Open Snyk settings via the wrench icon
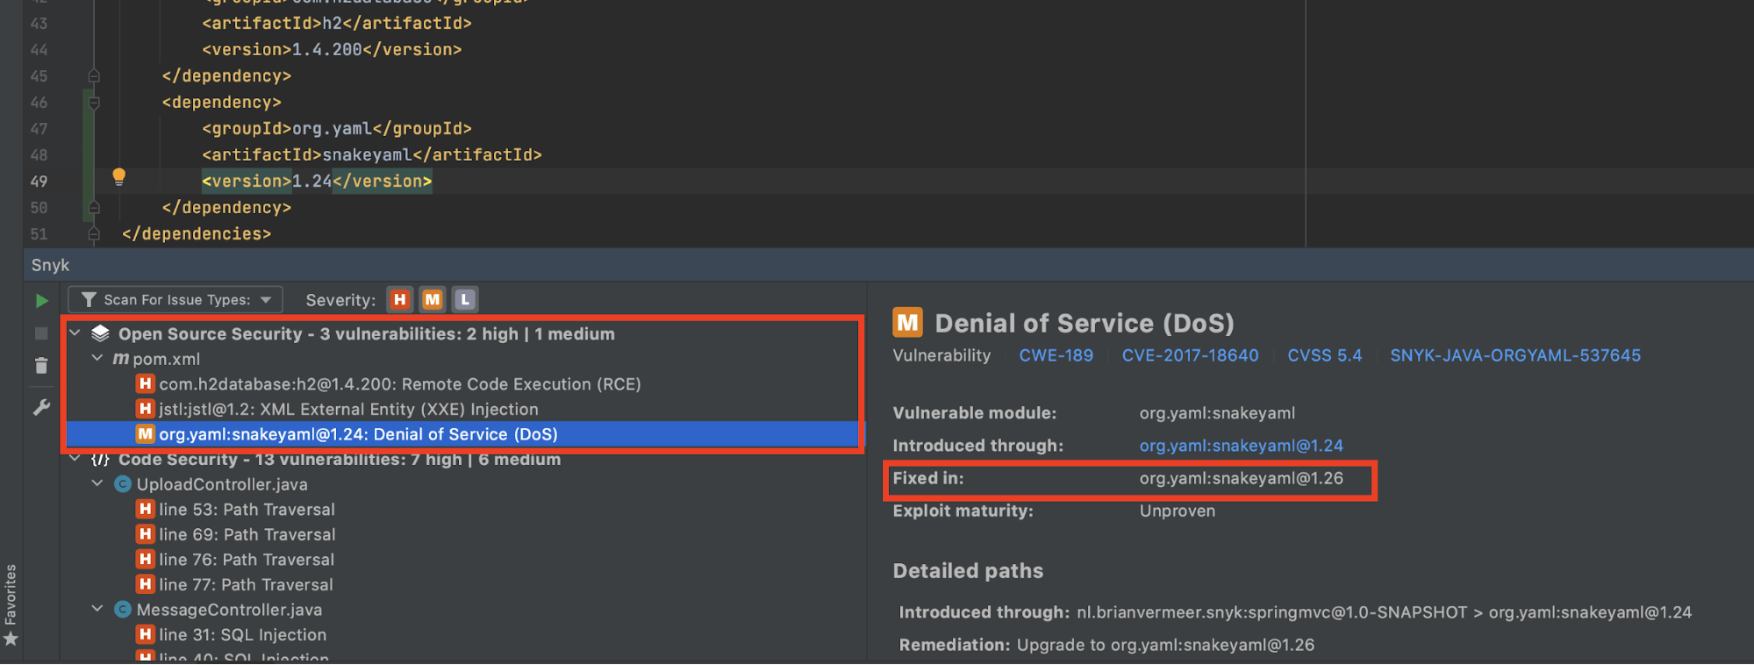 [x=41, y=407]
